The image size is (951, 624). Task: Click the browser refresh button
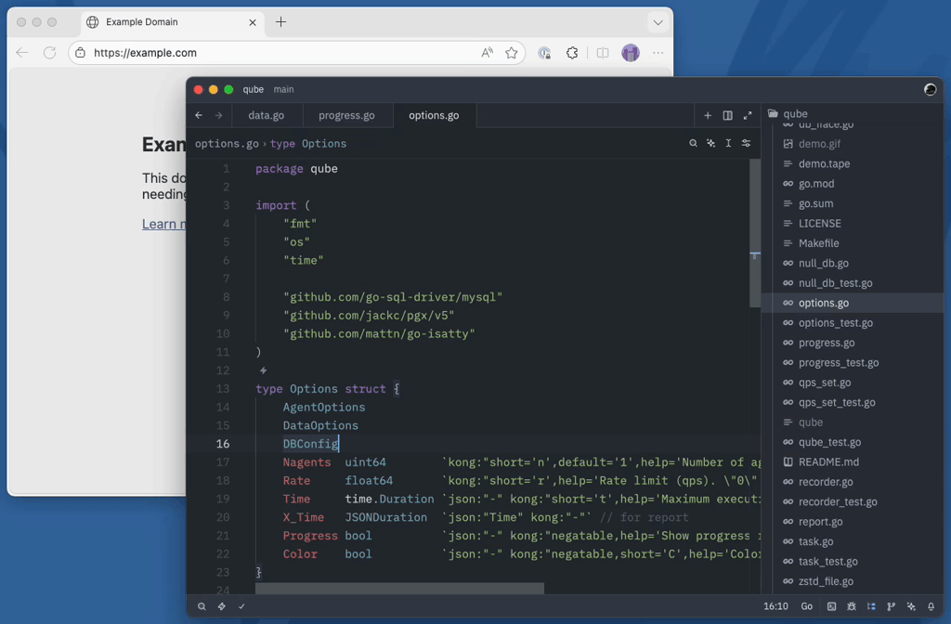click(50, 53)
